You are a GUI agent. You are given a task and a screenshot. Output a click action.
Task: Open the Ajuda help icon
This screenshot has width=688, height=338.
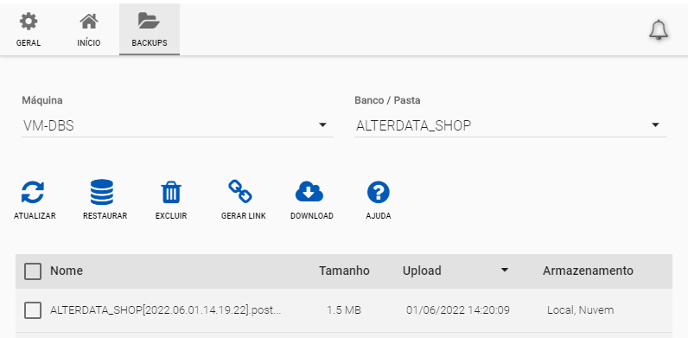pyautogui.click(x=379, y=192)
